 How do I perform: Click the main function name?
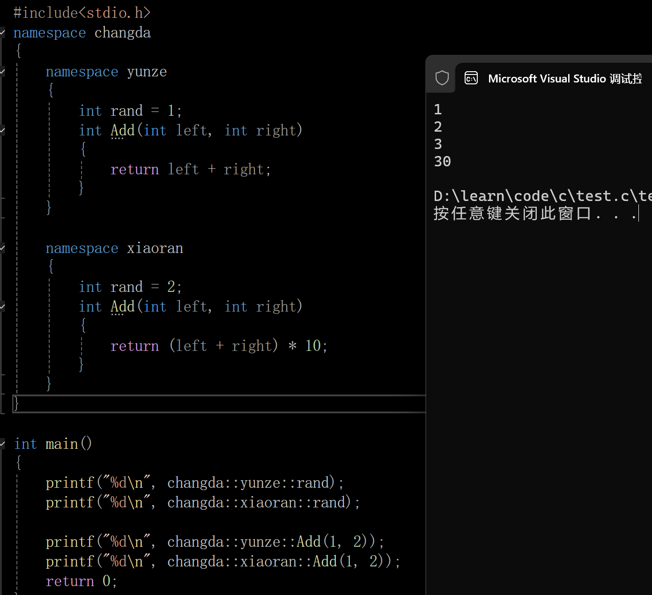tap(62, 444)
